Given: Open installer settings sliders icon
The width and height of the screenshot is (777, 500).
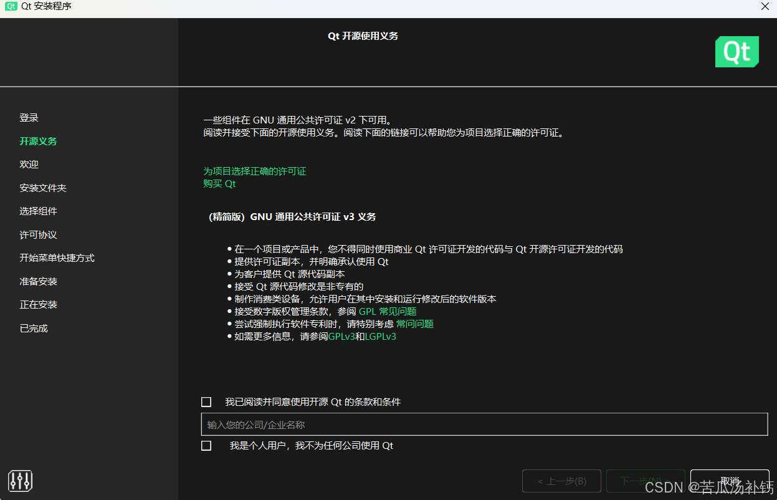Looking at the screenshot, I should tap(21, 480).
